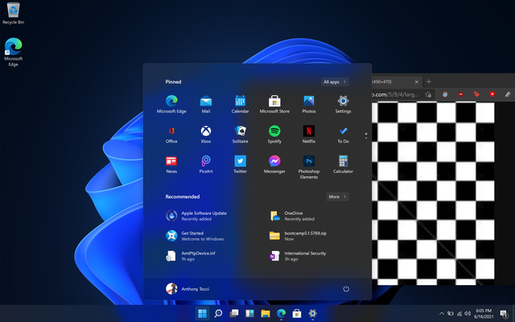Open AmtPtpDevice.inf recent file
This screenshot has width=515, height=322.
[x=192, y=256]
